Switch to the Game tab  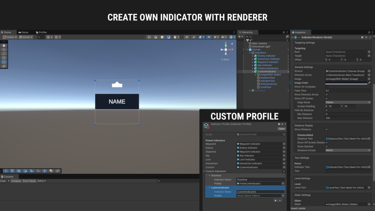coord(23,32)
